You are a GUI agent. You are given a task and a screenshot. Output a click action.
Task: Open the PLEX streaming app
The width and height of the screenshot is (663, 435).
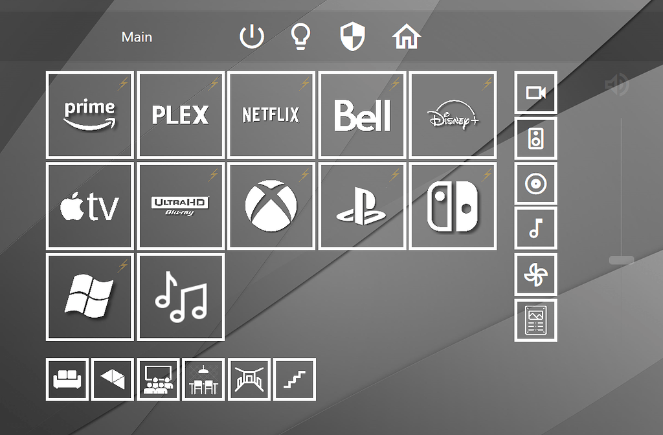181,114
